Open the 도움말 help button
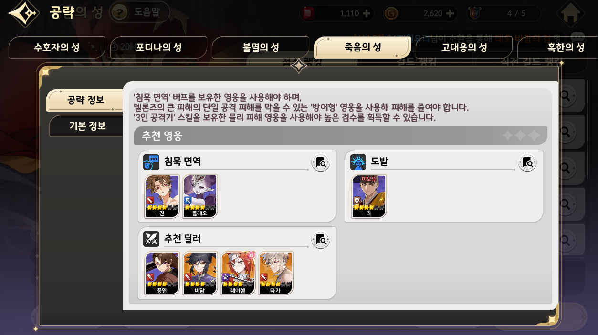This screenshot has width=598, height=335. (x=140, y=12)
